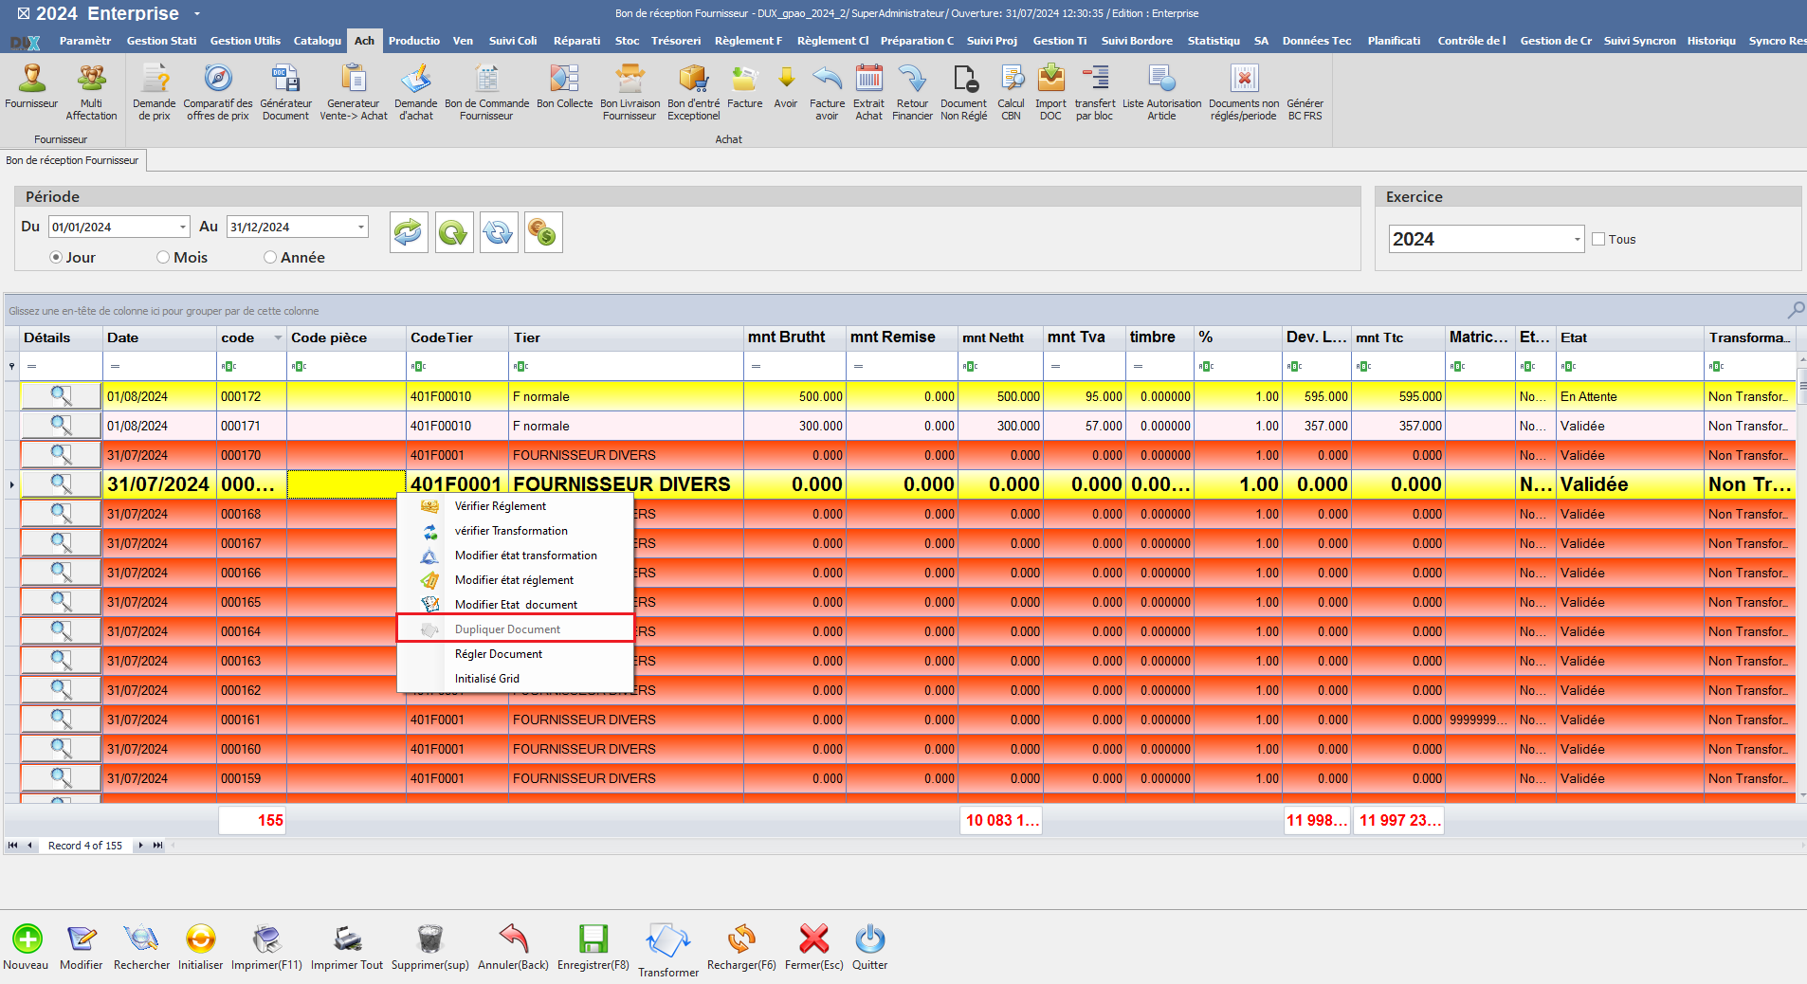1807x984 pixels.
Task: Expand the 2024 Enterprise title dropdown
Action: tap(197, 13)
